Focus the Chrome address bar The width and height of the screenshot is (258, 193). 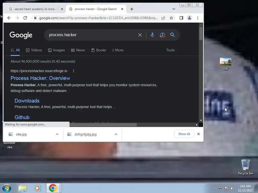(99, 18)
